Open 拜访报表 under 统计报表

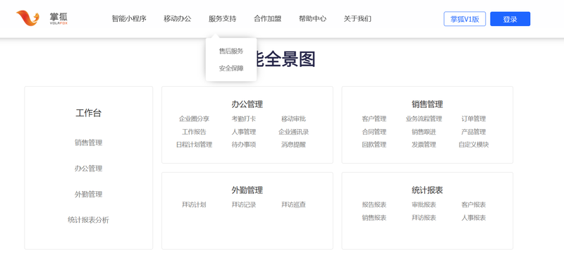click(424, 218)
